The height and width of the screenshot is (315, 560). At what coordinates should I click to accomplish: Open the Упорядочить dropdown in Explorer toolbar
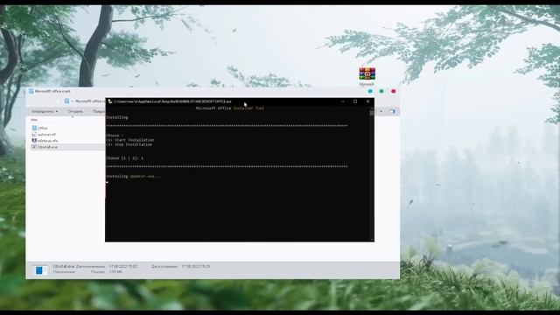pyautogui.click(x=45, y=111)
